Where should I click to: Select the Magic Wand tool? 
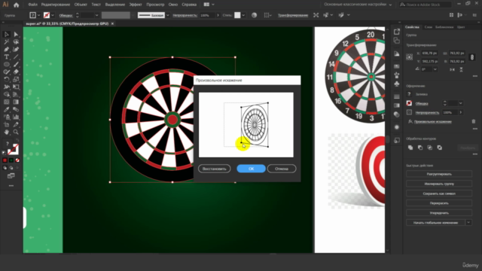tap(7, 42)
